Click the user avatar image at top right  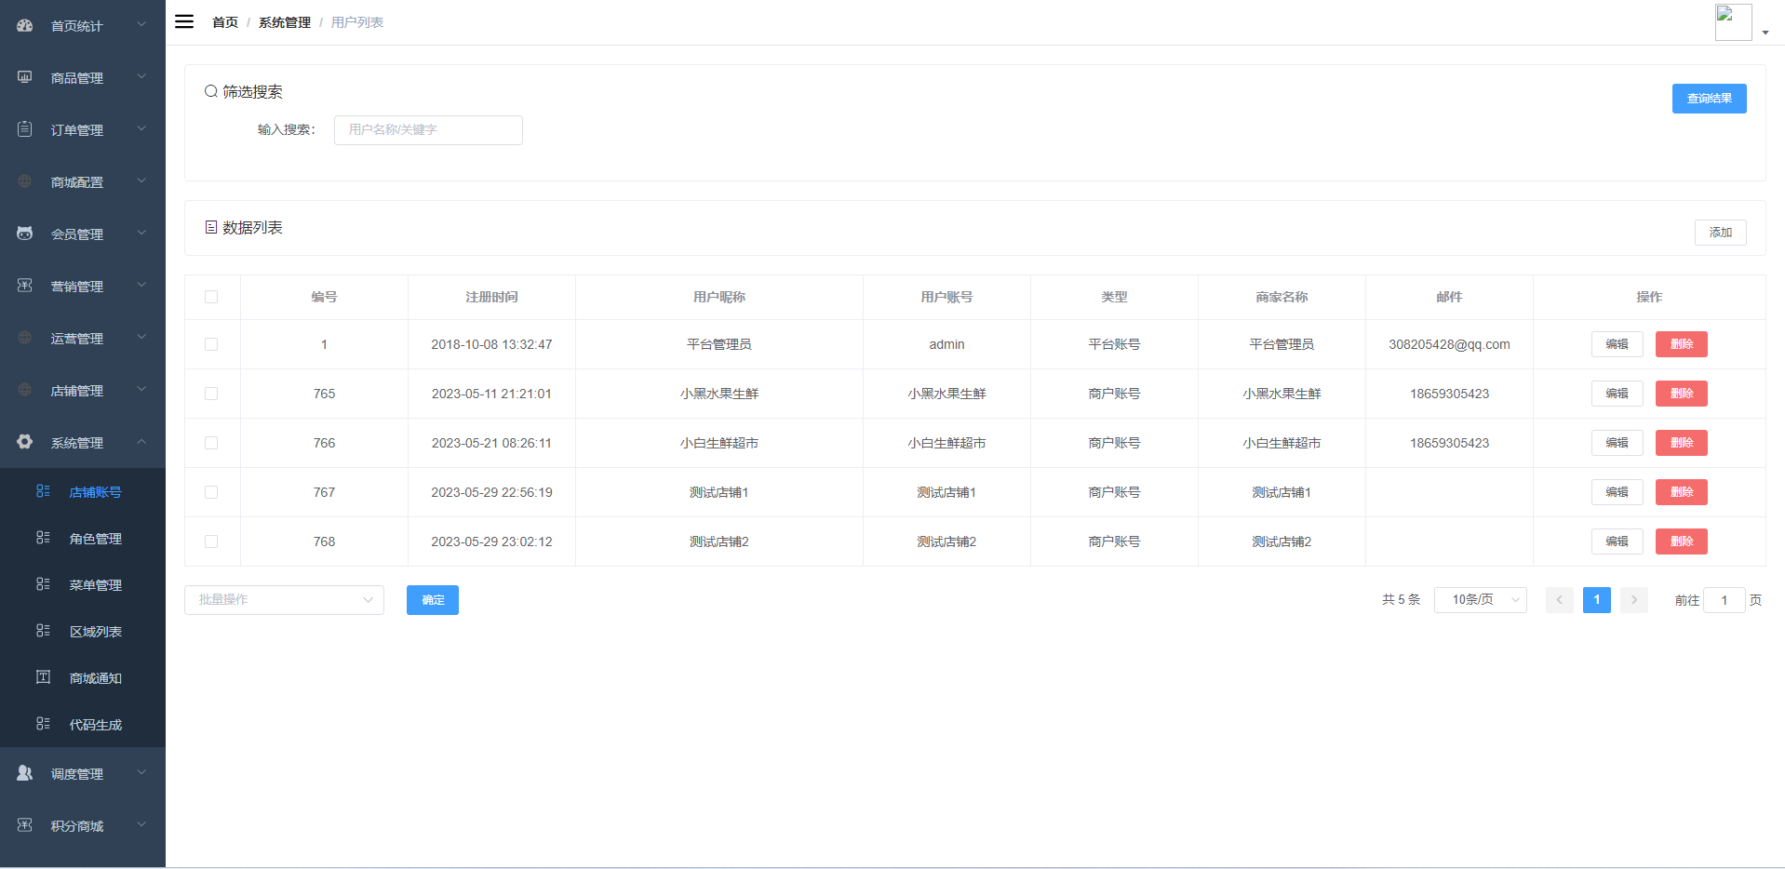(1733, 22)
